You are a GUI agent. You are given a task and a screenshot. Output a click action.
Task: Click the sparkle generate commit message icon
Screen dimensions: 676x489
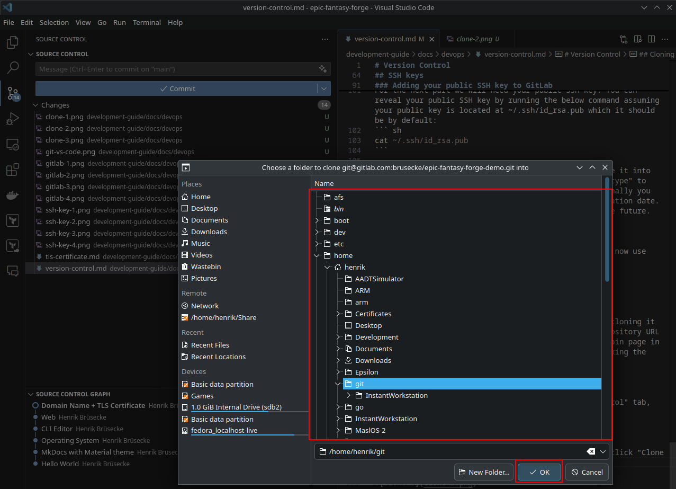[322, 69]
